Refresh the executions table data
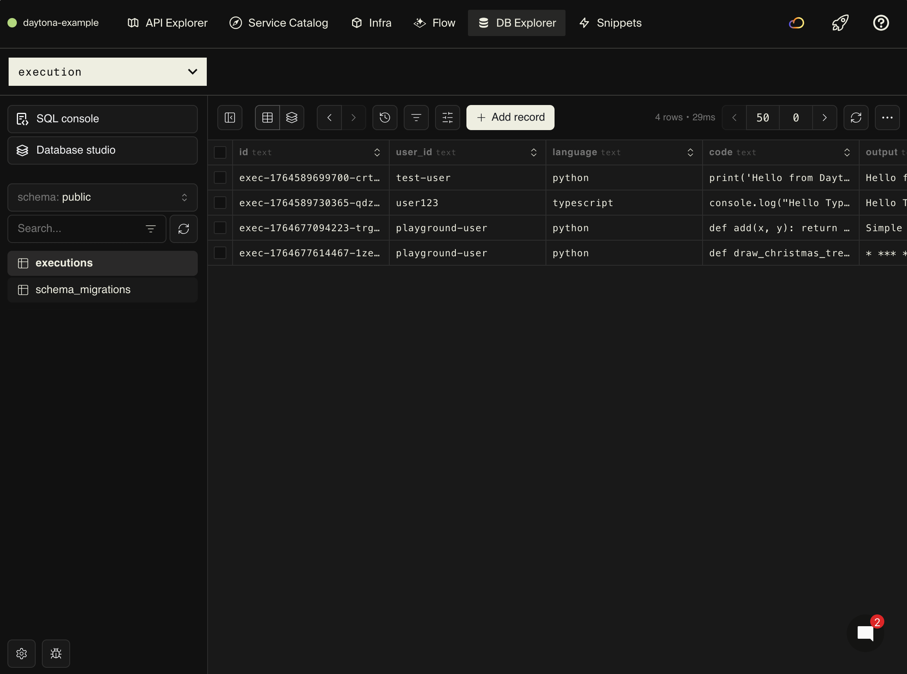The image size is (907, 674). [x=856, y=118]
